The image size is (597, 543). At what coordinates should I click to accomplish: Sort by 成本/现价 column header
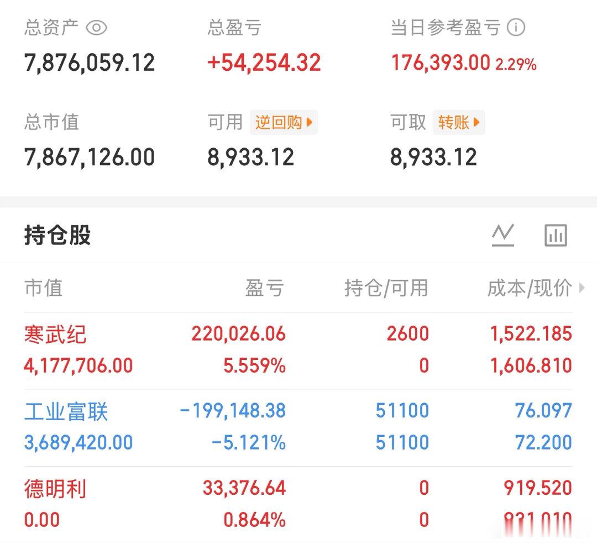530,288
